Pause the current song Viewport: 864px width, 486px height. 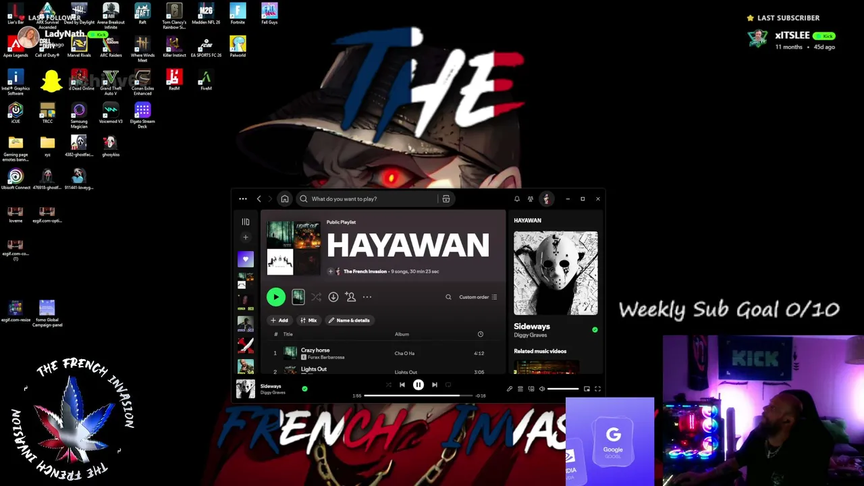[x=418, y=385]
